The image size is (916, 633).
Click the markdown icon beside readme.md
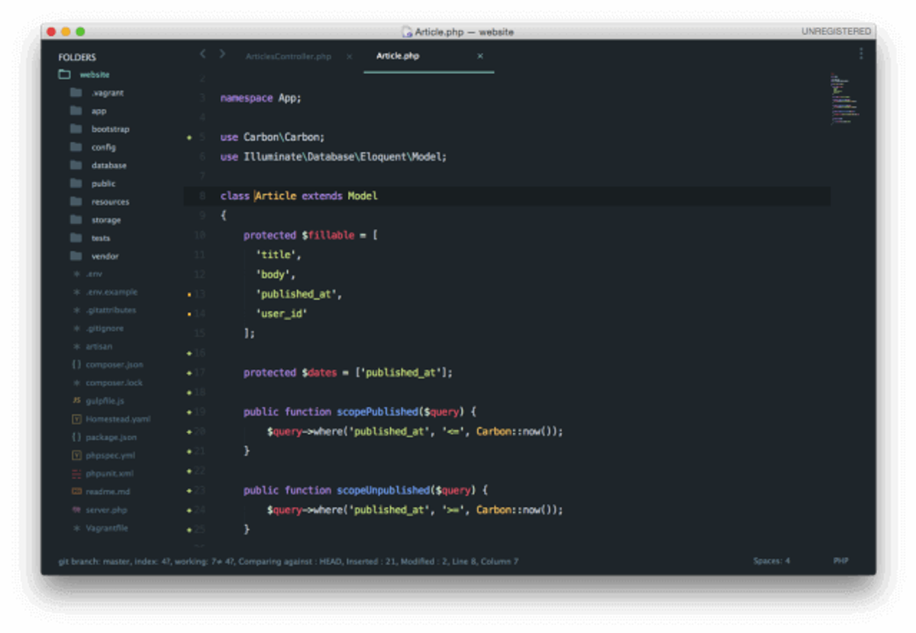tap(76, 492)
